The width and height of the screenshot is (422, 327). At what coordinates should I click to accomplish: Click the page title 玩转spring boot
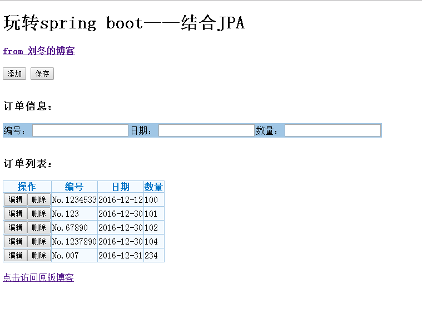pos(124,23)
